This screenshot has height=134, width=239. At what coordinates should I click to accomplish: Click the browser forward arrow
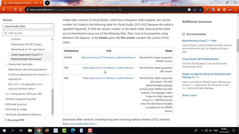click(9, 10)
